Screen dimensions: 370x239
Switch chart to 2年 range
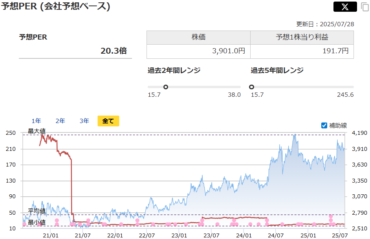[x=60, y=121]
